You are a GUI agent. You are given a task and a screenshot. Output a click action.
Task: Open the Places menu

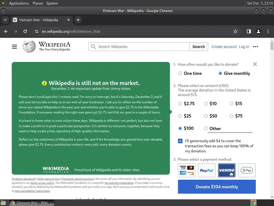pyautogui.click(x=37, y=3)
